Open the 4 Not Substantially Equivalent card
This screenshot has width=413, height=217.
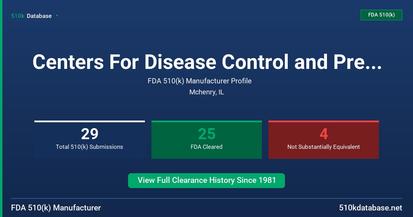pyautogui.click(x=324, y=139)
